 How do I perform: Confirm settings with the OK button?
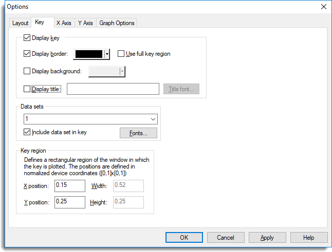pos(184,238)
